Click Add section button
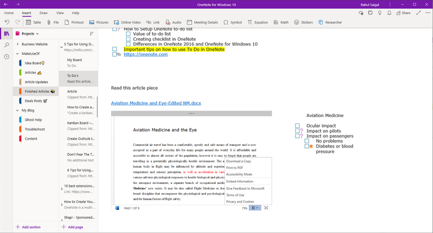 [x=28, y=227]
